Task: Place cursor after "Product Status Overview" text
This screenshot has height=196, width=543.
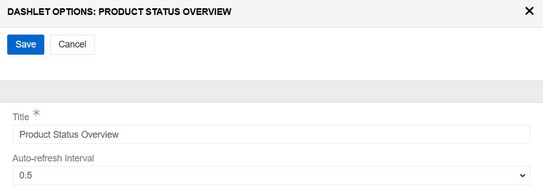Action: pyautogui.click(x=120, y=135)
